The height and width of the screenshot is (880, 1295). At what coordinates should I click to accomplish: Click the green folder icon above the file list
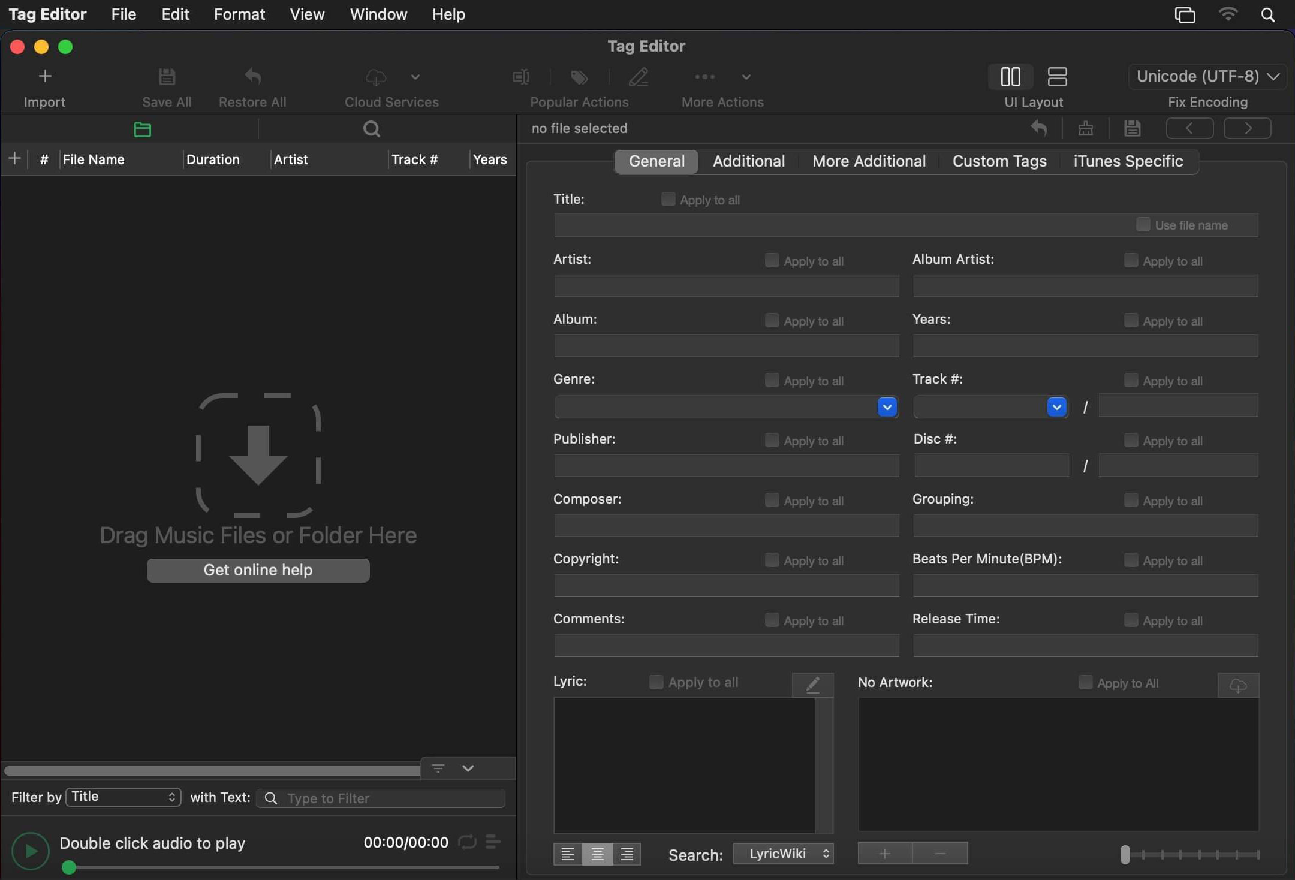pos(143,129)
